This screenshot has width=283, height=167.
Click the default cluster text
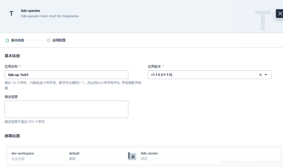coord(74,153)
